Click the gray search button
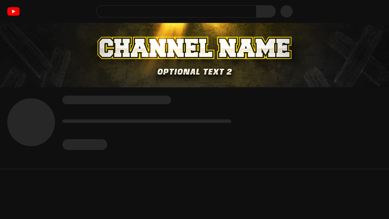 (266, 11)
